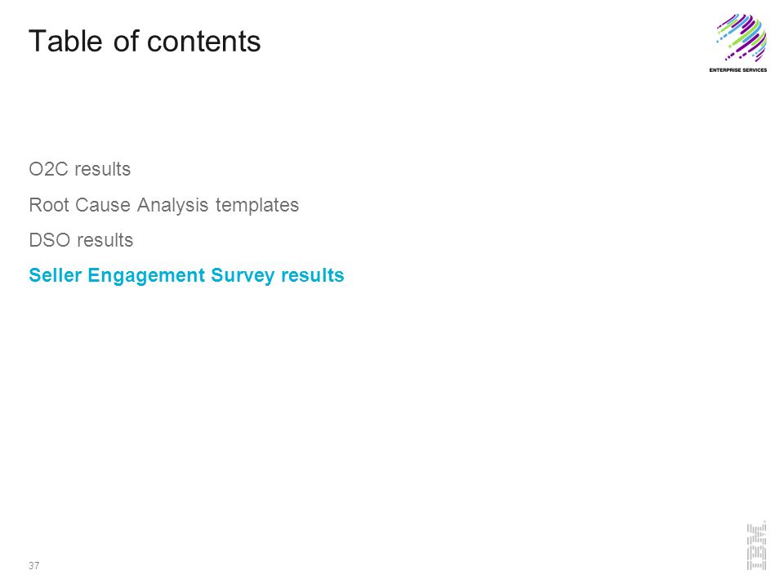This screenshot has width=784, height=588.
Task: Click the word SERVICES under the globe logo
Action: point(754,70)
